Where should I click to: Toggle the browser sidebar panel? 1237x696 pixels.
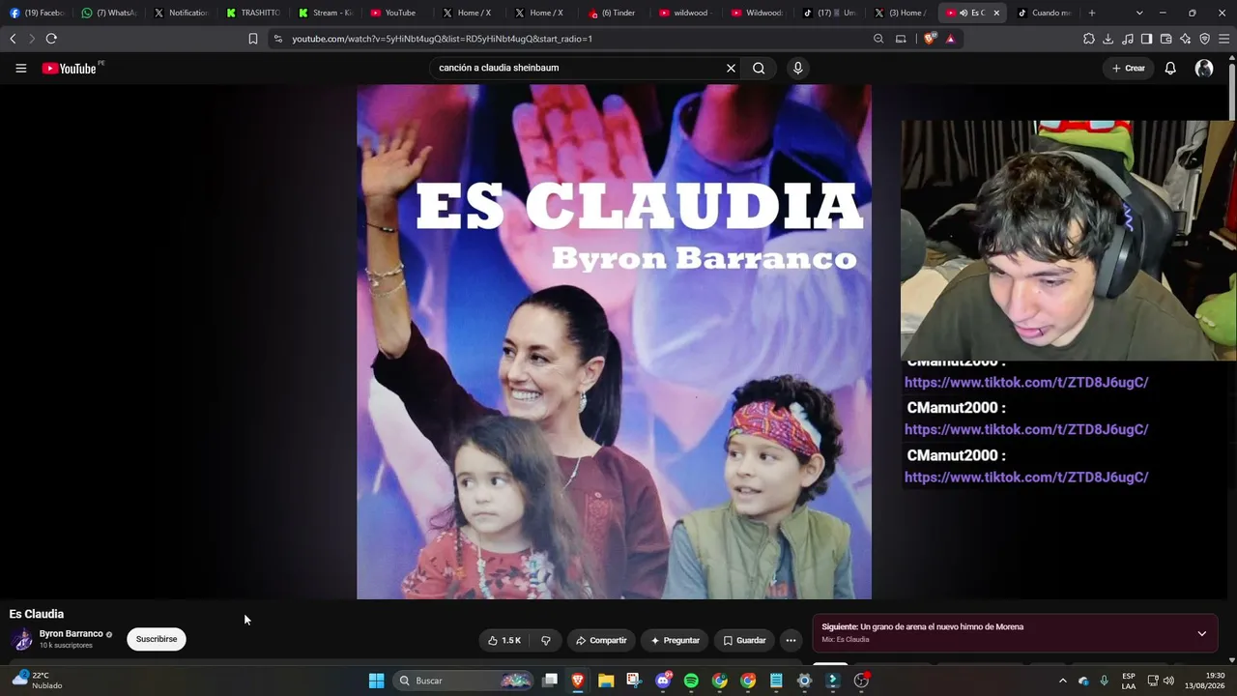[1146, 39]
